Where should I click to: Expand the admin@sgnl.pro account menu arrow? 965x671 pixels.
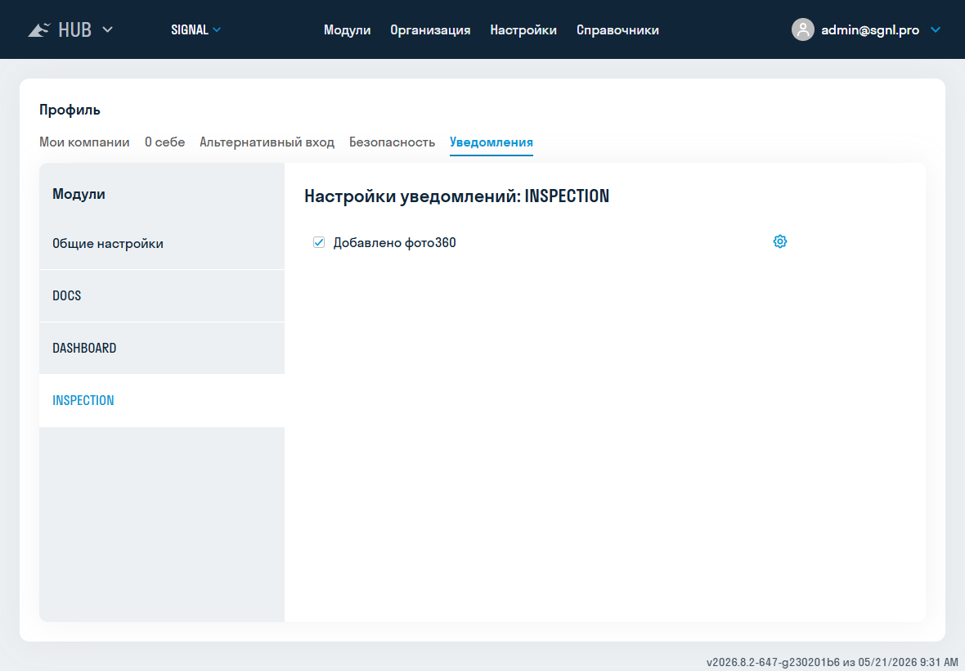[x=936, y=29]
